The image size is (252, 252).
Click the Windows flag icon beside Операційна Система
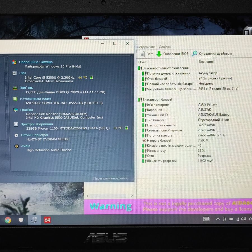pyautogui.click(x=14, y=62)
